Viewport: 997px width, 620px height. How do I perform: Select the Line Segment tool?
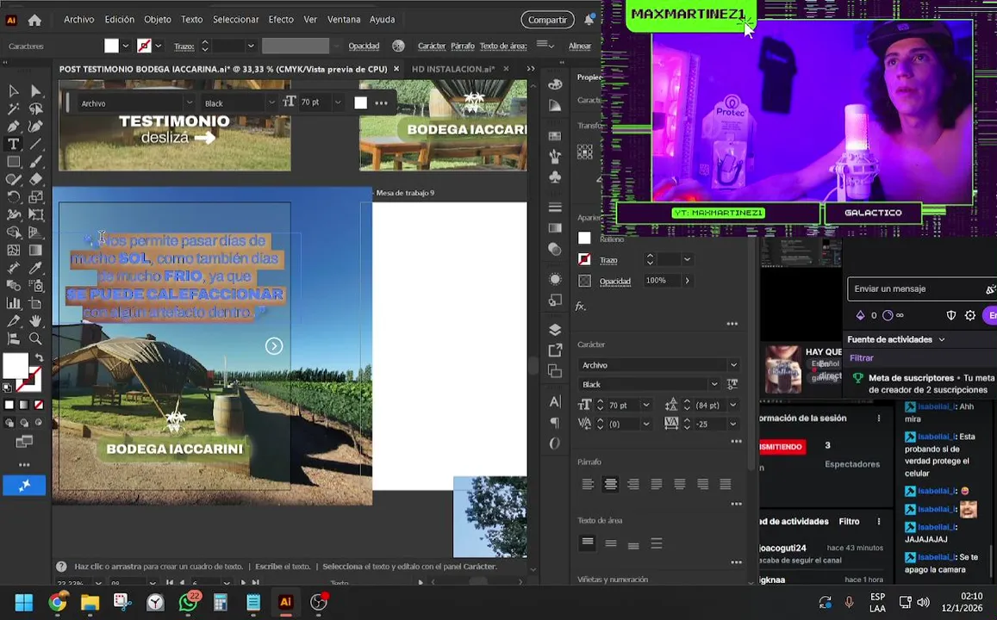point(35,144)
